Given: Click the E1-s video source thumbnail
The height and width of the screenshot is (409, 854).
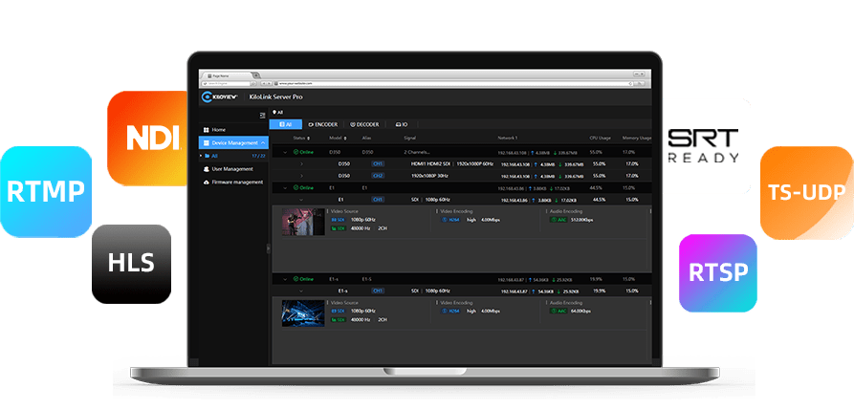Looking at the screenshot, I should click(x=303, y=313).
